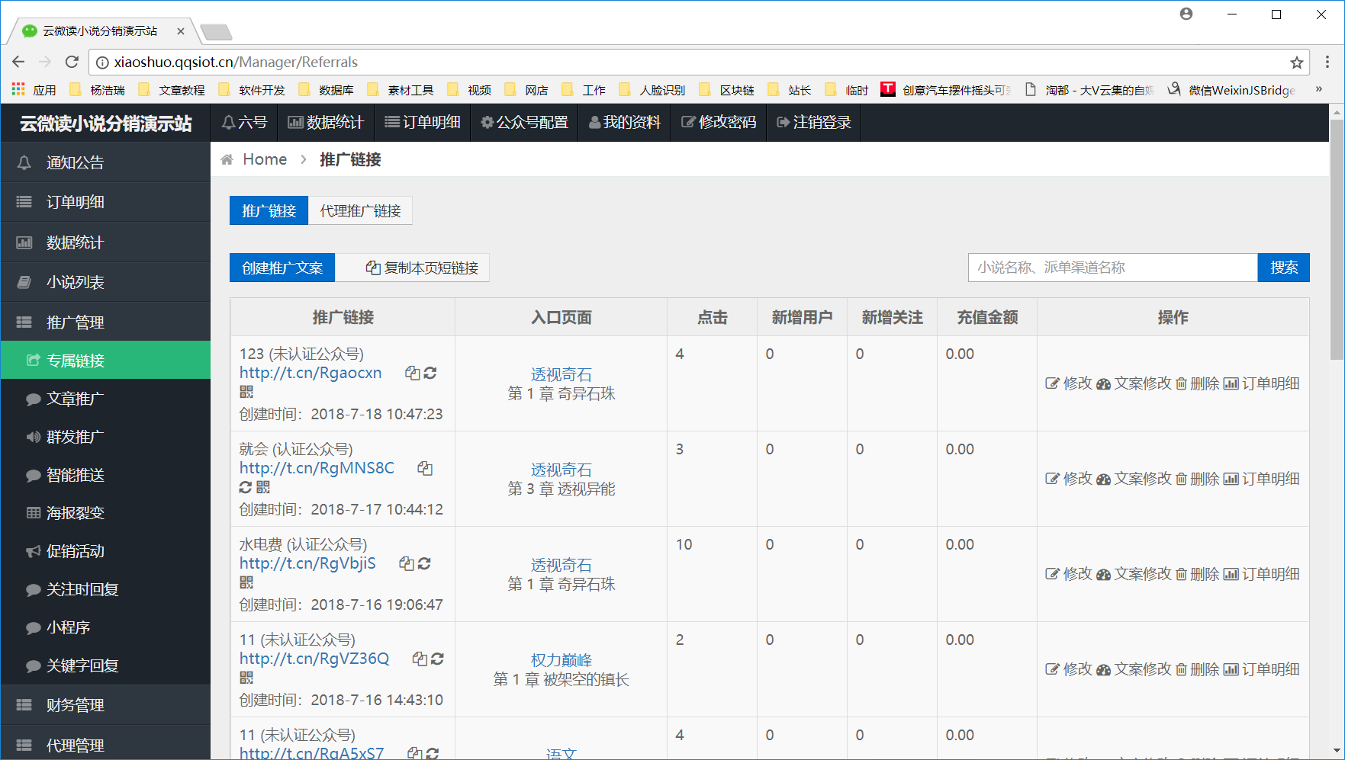
Task: Open 订单明细 in the left sidebar
Action: click(x=105, y=202)
